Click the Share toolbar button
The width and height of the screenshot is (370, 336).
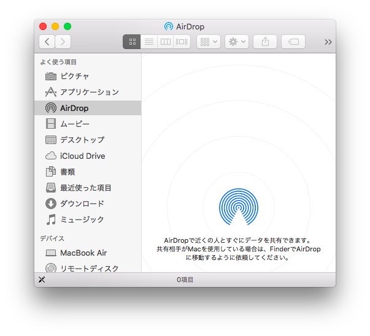tap(265, 42)
